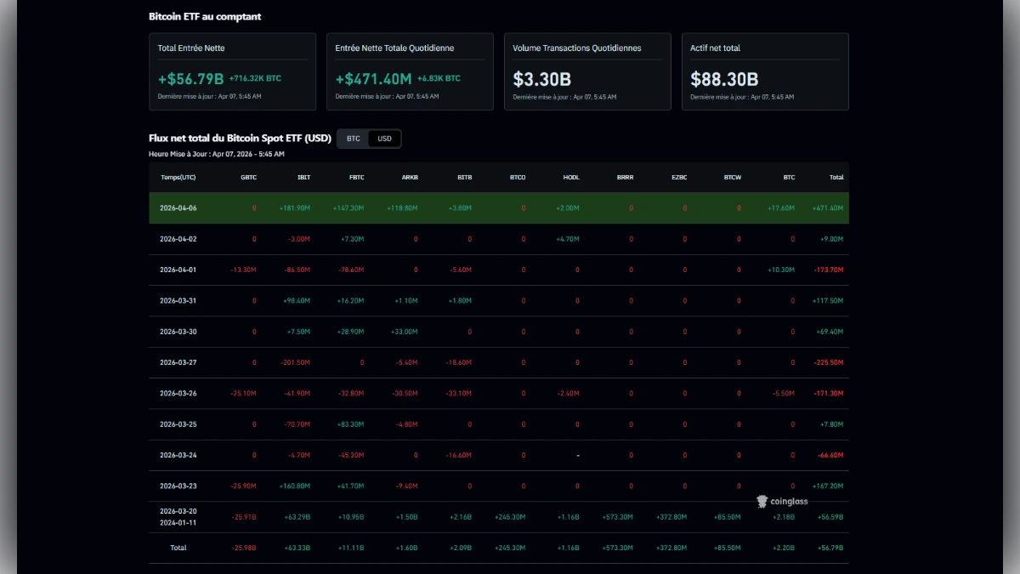Keep USD selected in the currency toggle
1020x574 pixels.
[384, 138]
